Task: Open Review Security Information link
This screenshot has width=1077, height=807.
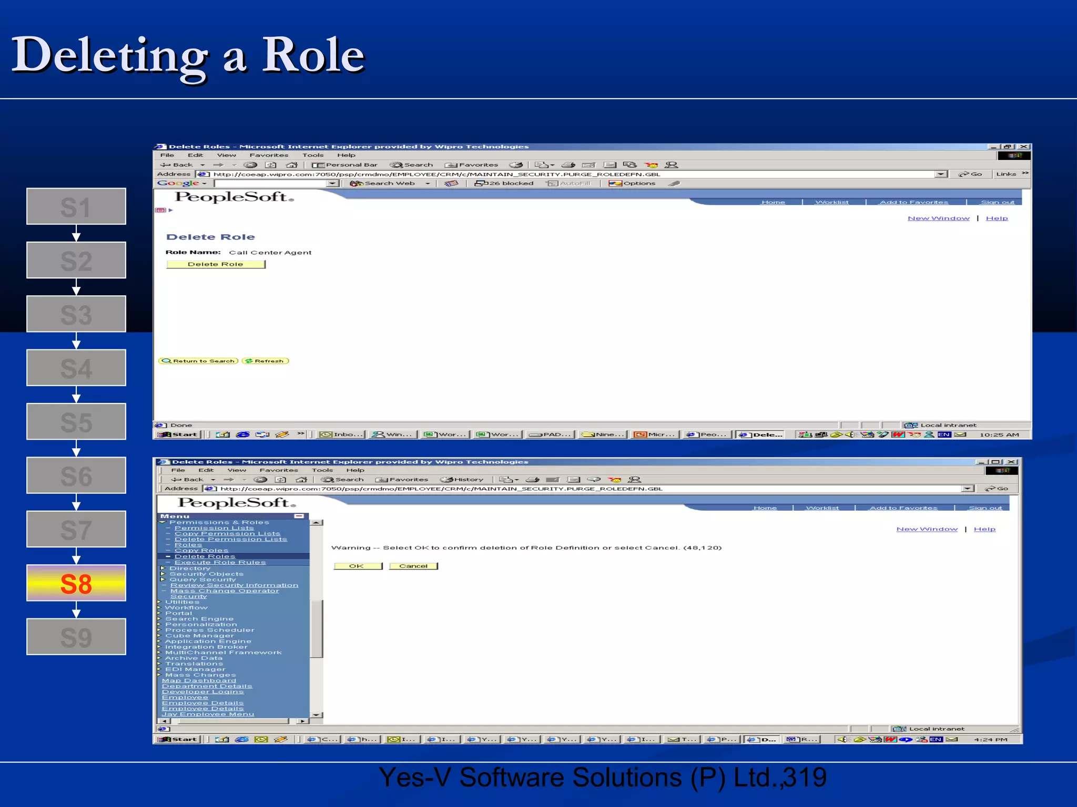Action: click(x=234, y=585)
